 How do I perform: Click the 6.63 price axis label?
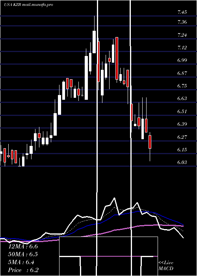coord(182,99)
